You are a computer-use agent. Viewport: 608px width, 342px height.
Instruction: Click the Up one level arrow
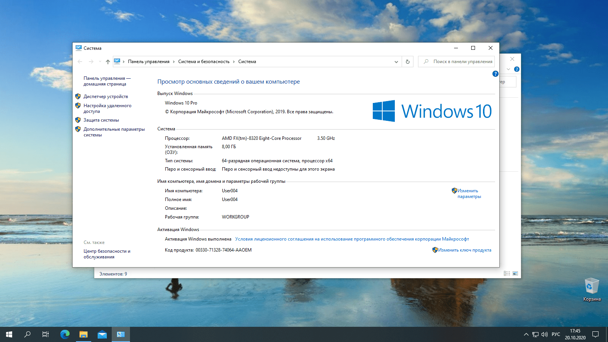pyautogui.click(x=108, y=62)
